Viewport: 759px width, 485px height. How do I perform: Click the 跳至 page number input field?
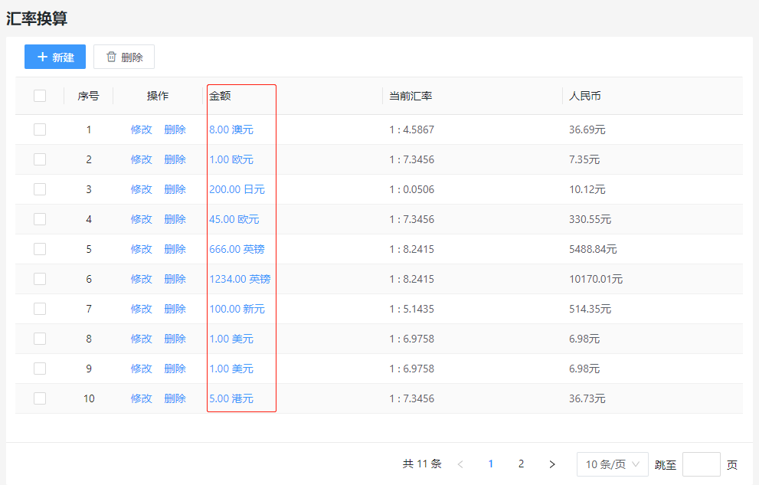tap(701, 464)
